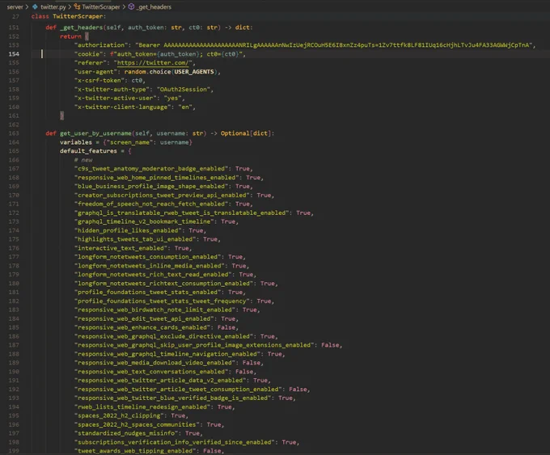This screenshot has width=550, height=455.
Task: Click the closing bracket on line 161
Action: point(62,116)
